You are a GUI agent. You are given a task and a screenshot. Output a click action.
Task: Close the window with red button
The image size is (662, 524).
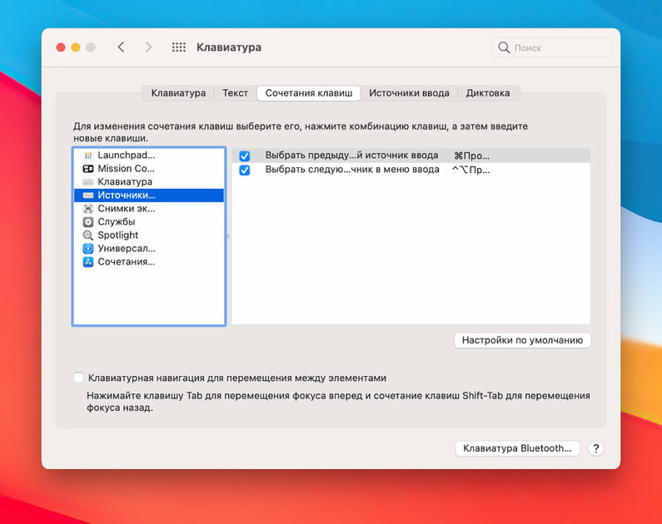[61, 47]
